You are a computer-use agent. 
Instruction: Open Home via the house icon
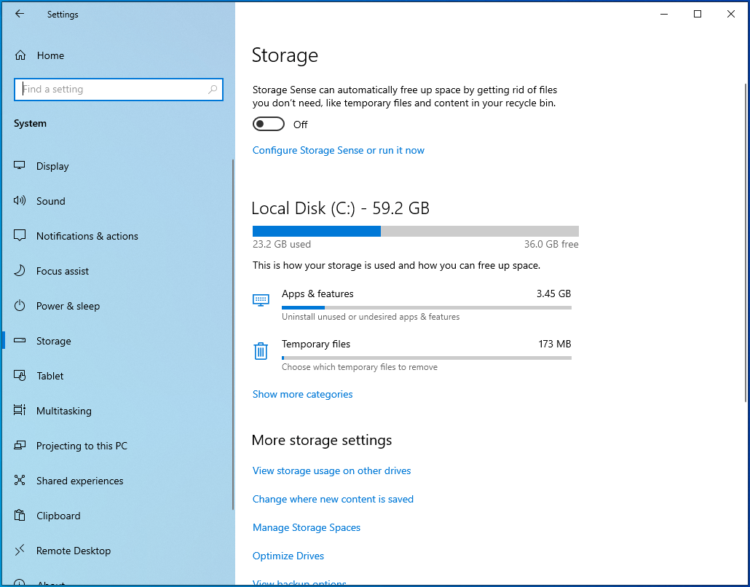point(20,55)
